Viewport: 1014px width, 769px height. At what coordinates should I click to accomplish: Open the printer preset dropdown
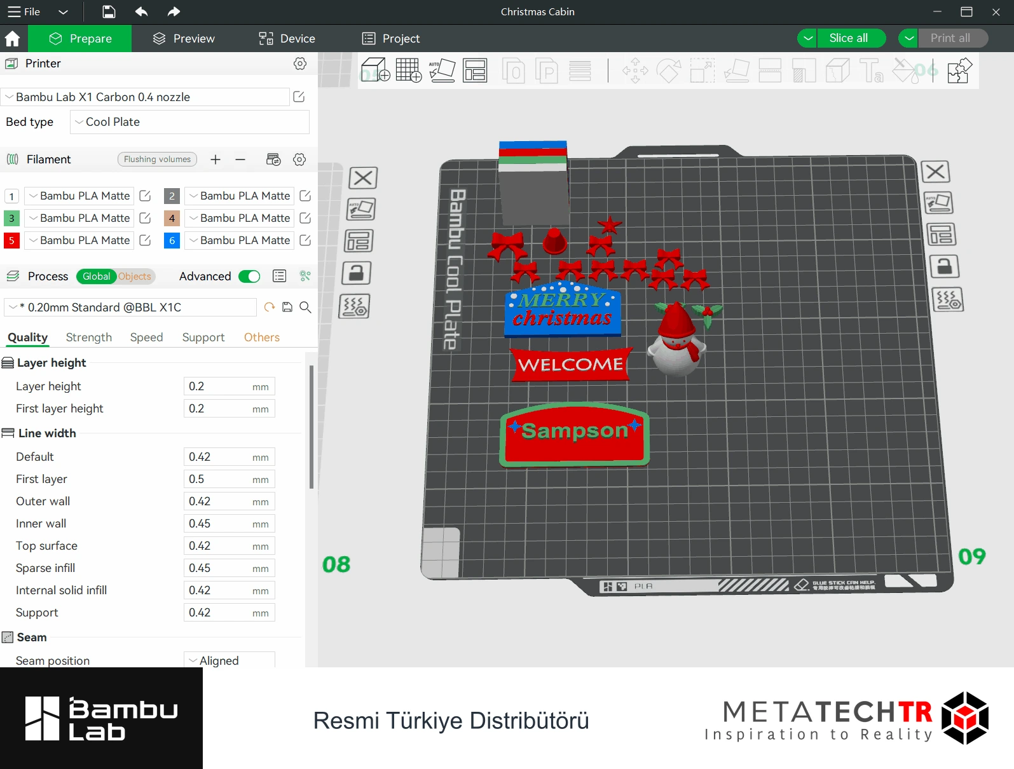tap(145, 97)
